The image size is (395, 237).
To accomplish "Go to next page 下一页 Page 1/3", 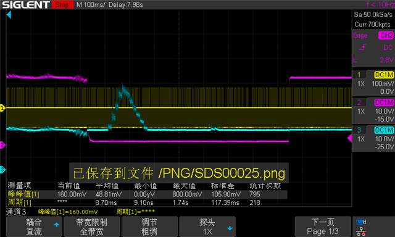I will click(323, 227).
